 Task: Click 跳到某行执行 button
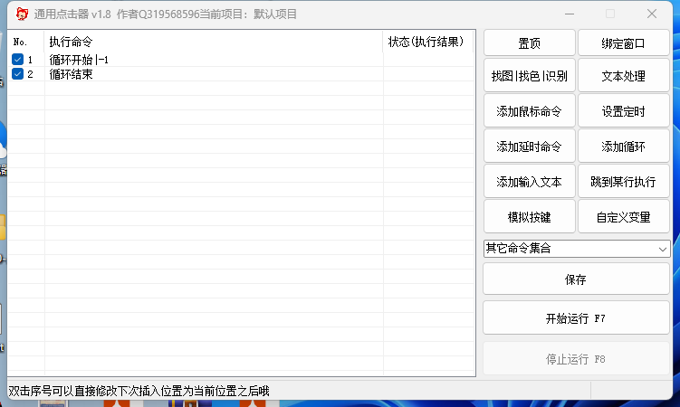[623, 182]
